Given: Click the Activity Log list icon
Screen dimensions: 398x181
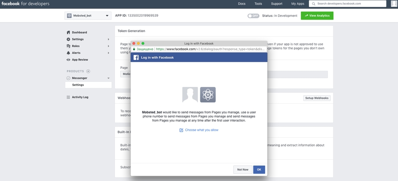Looking at the screenshot, I should point(68,97).
